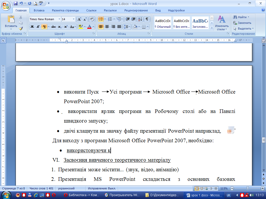Image resolution: width=266 pixels, height=199 pixels.
Task: Redo the last action
Action: 30,3
